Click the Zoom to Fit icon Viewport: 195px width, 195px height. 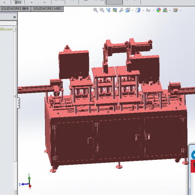click(x=96, y=10)
